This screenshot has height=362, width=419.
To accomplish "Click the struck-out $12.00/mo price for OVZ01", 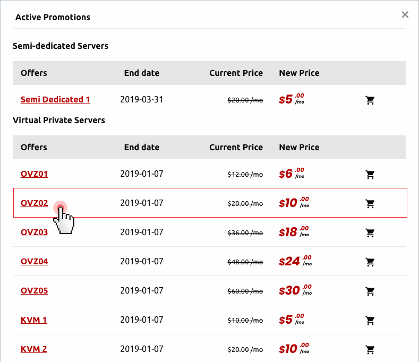I will click(245, 175).
